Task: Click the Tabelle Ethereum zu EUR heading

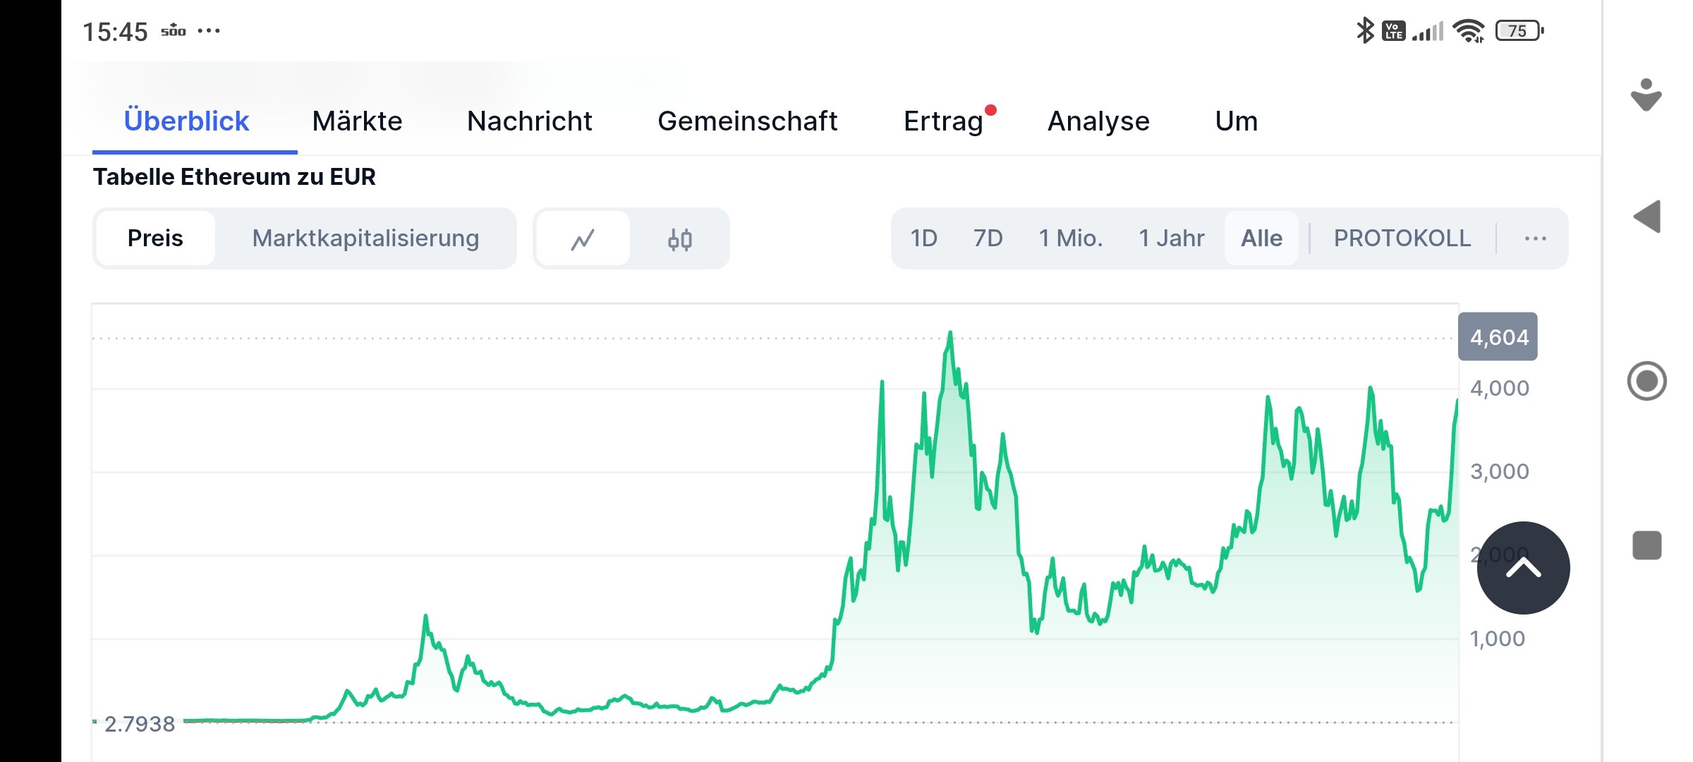Action: pyautogui.click(x=234, y=176)
